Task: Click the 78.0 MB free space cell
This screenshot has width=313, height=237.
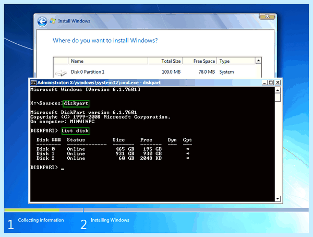Action: 207,72
